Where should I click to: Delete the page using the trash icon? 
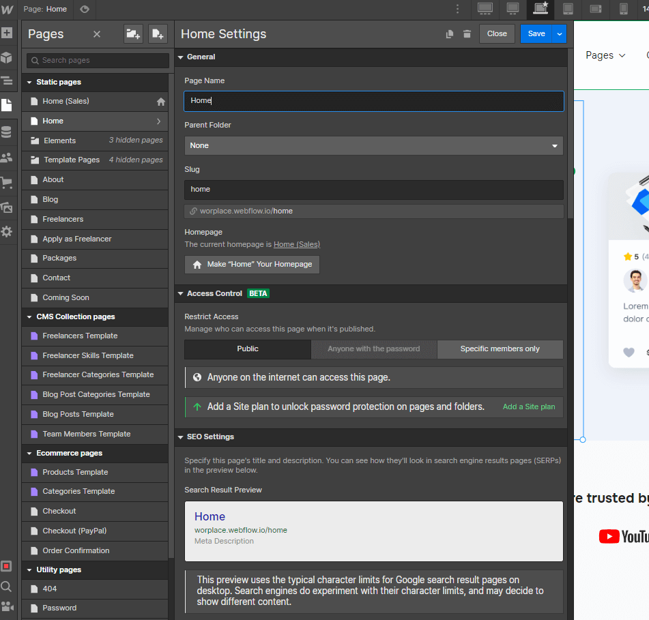point(467,33)
